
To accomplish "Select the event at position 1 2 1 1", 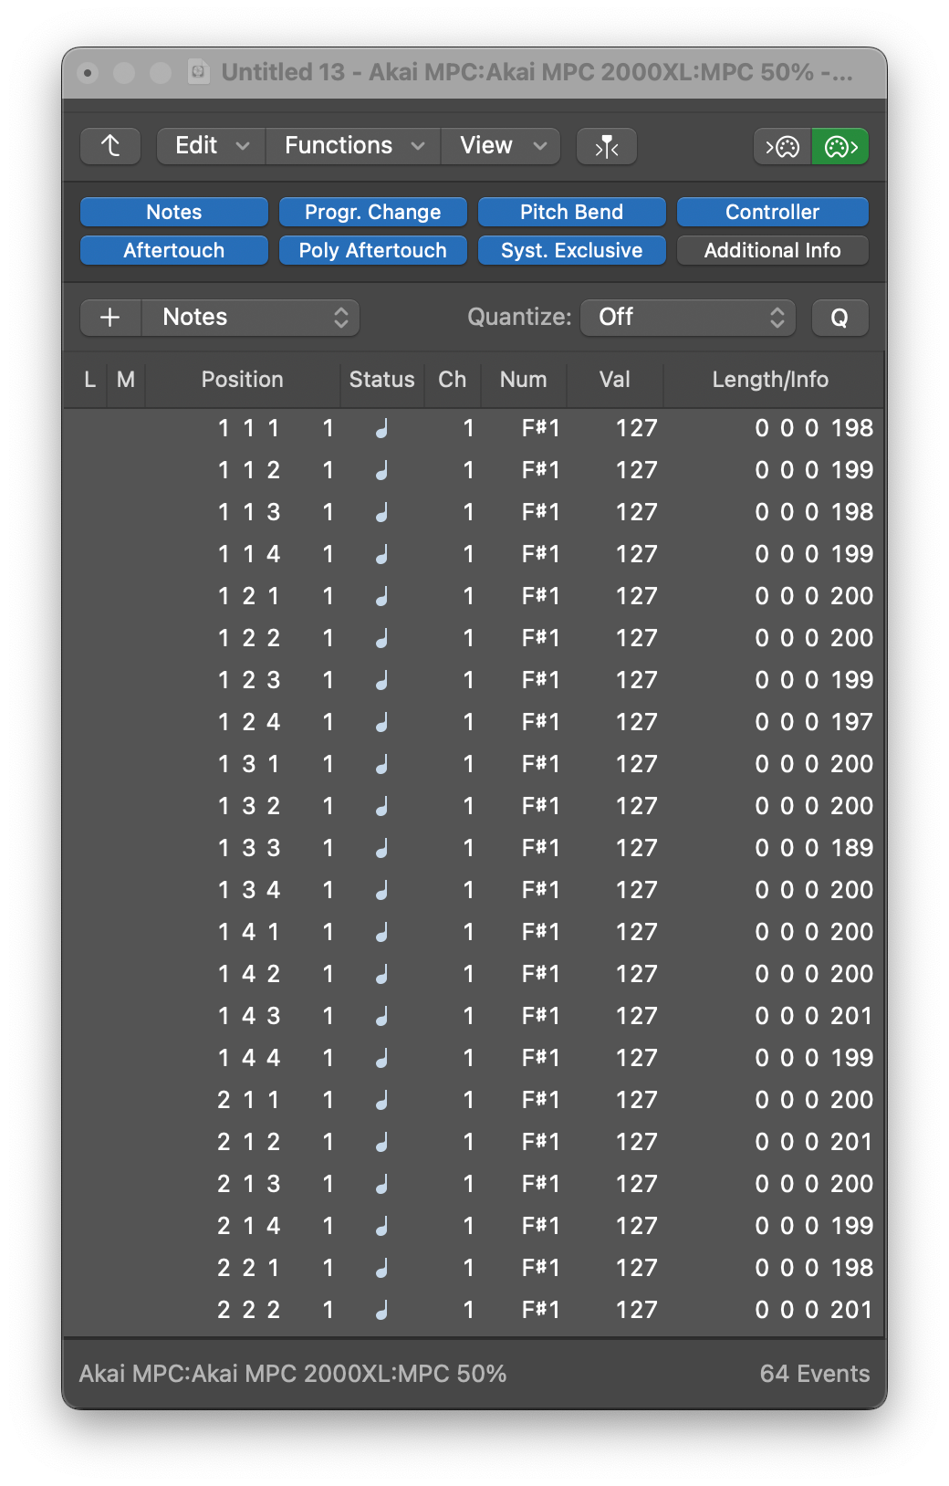I will tap(474, 596).
